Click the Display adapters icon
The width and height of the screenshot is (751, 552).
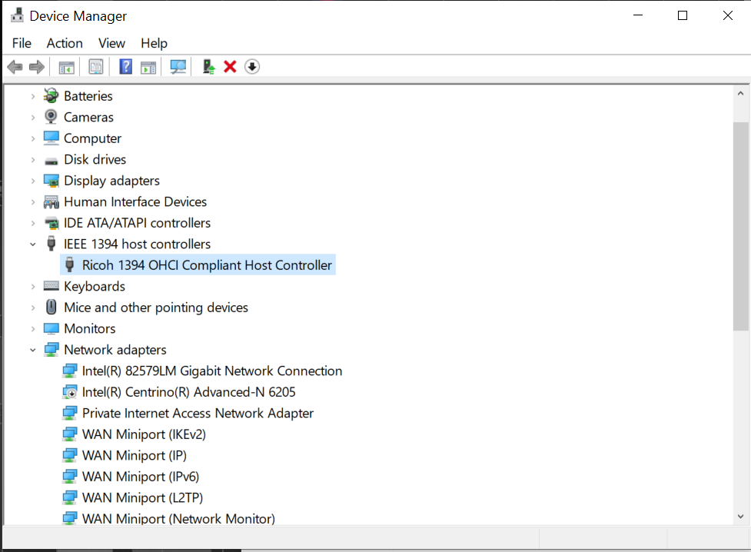[x=51, y=181]
